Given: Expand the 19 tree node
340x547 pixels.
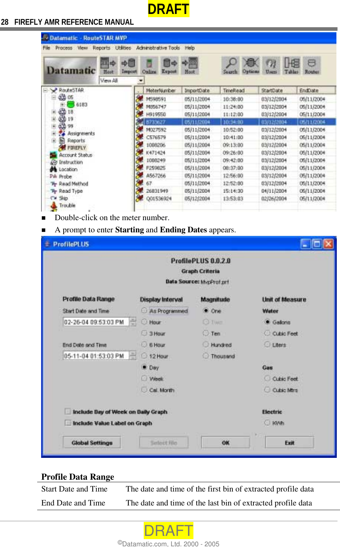Looking at the screenshot, I should tap(54, 119).
